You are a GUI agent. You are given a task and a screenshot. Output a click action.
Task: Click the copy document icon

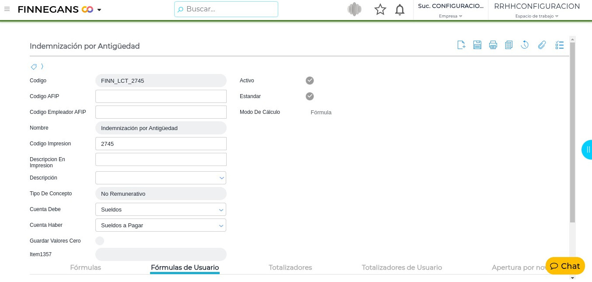tap(508, 45)
